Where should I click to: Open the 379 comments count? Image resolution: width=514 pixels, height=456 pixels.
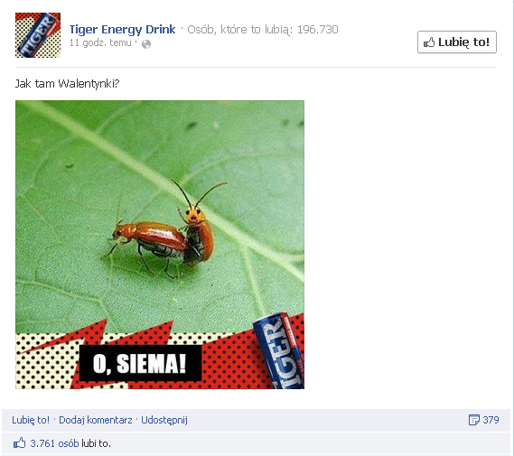click(x=491, y=420)
